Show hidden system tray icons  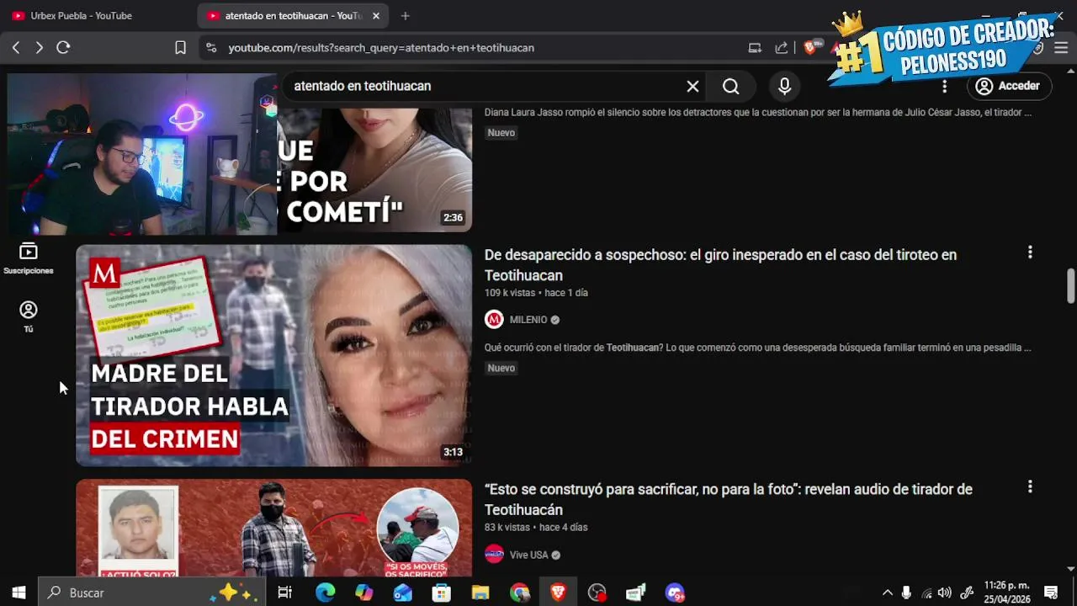pyautogui.click(x=887, y=593)
